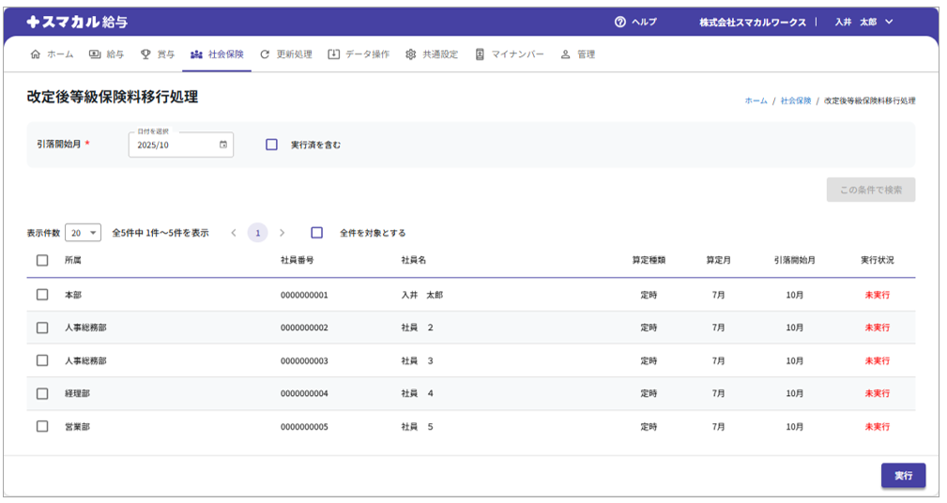Click the home icon in navigation
The height and width of the screenshot is (503, 947).
tap(36, 54)
